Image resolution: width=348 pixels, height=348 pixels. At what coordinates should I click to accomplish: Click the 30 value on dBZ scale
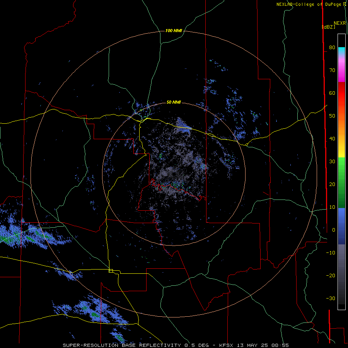coord(332,162)
